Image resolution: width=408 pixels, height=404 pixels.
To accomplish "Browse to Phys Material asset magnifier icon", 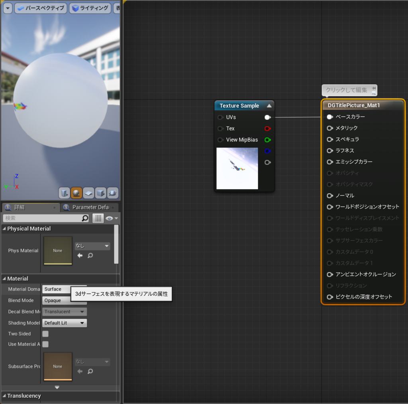I will click(x=90, y=255).
